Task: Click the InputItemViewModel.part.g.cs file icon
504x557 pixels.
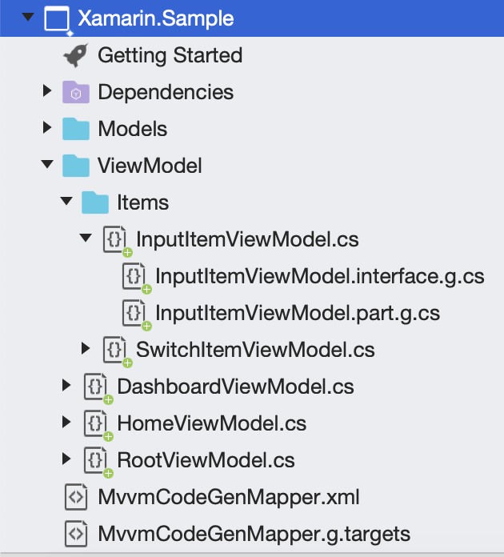Action: tap(136, 315)
